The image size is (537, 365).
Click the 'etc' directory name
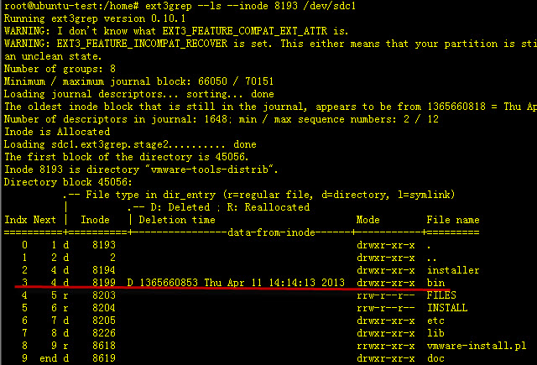coord(435,321)
